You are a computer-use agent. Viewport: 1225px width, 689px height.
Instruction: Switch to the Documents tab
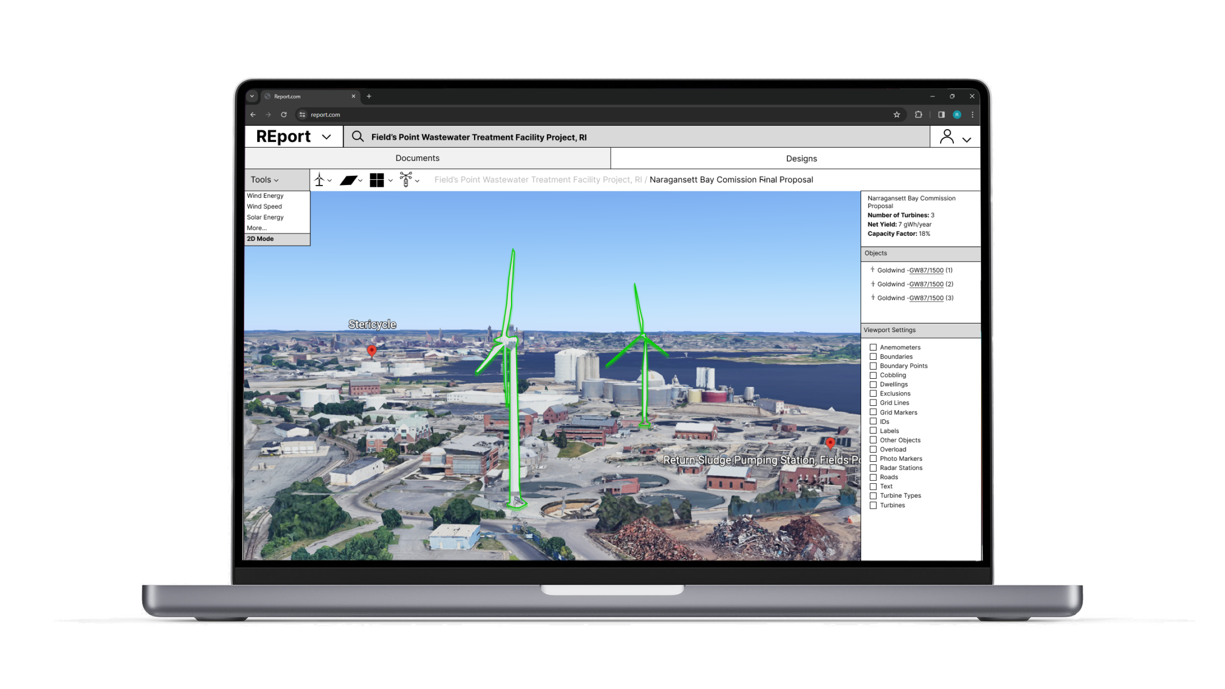click(x=417, y=158)
